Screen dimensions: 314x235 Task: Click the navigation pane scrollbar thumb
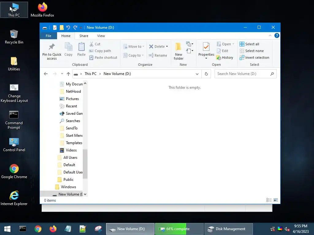click(85, 164)
